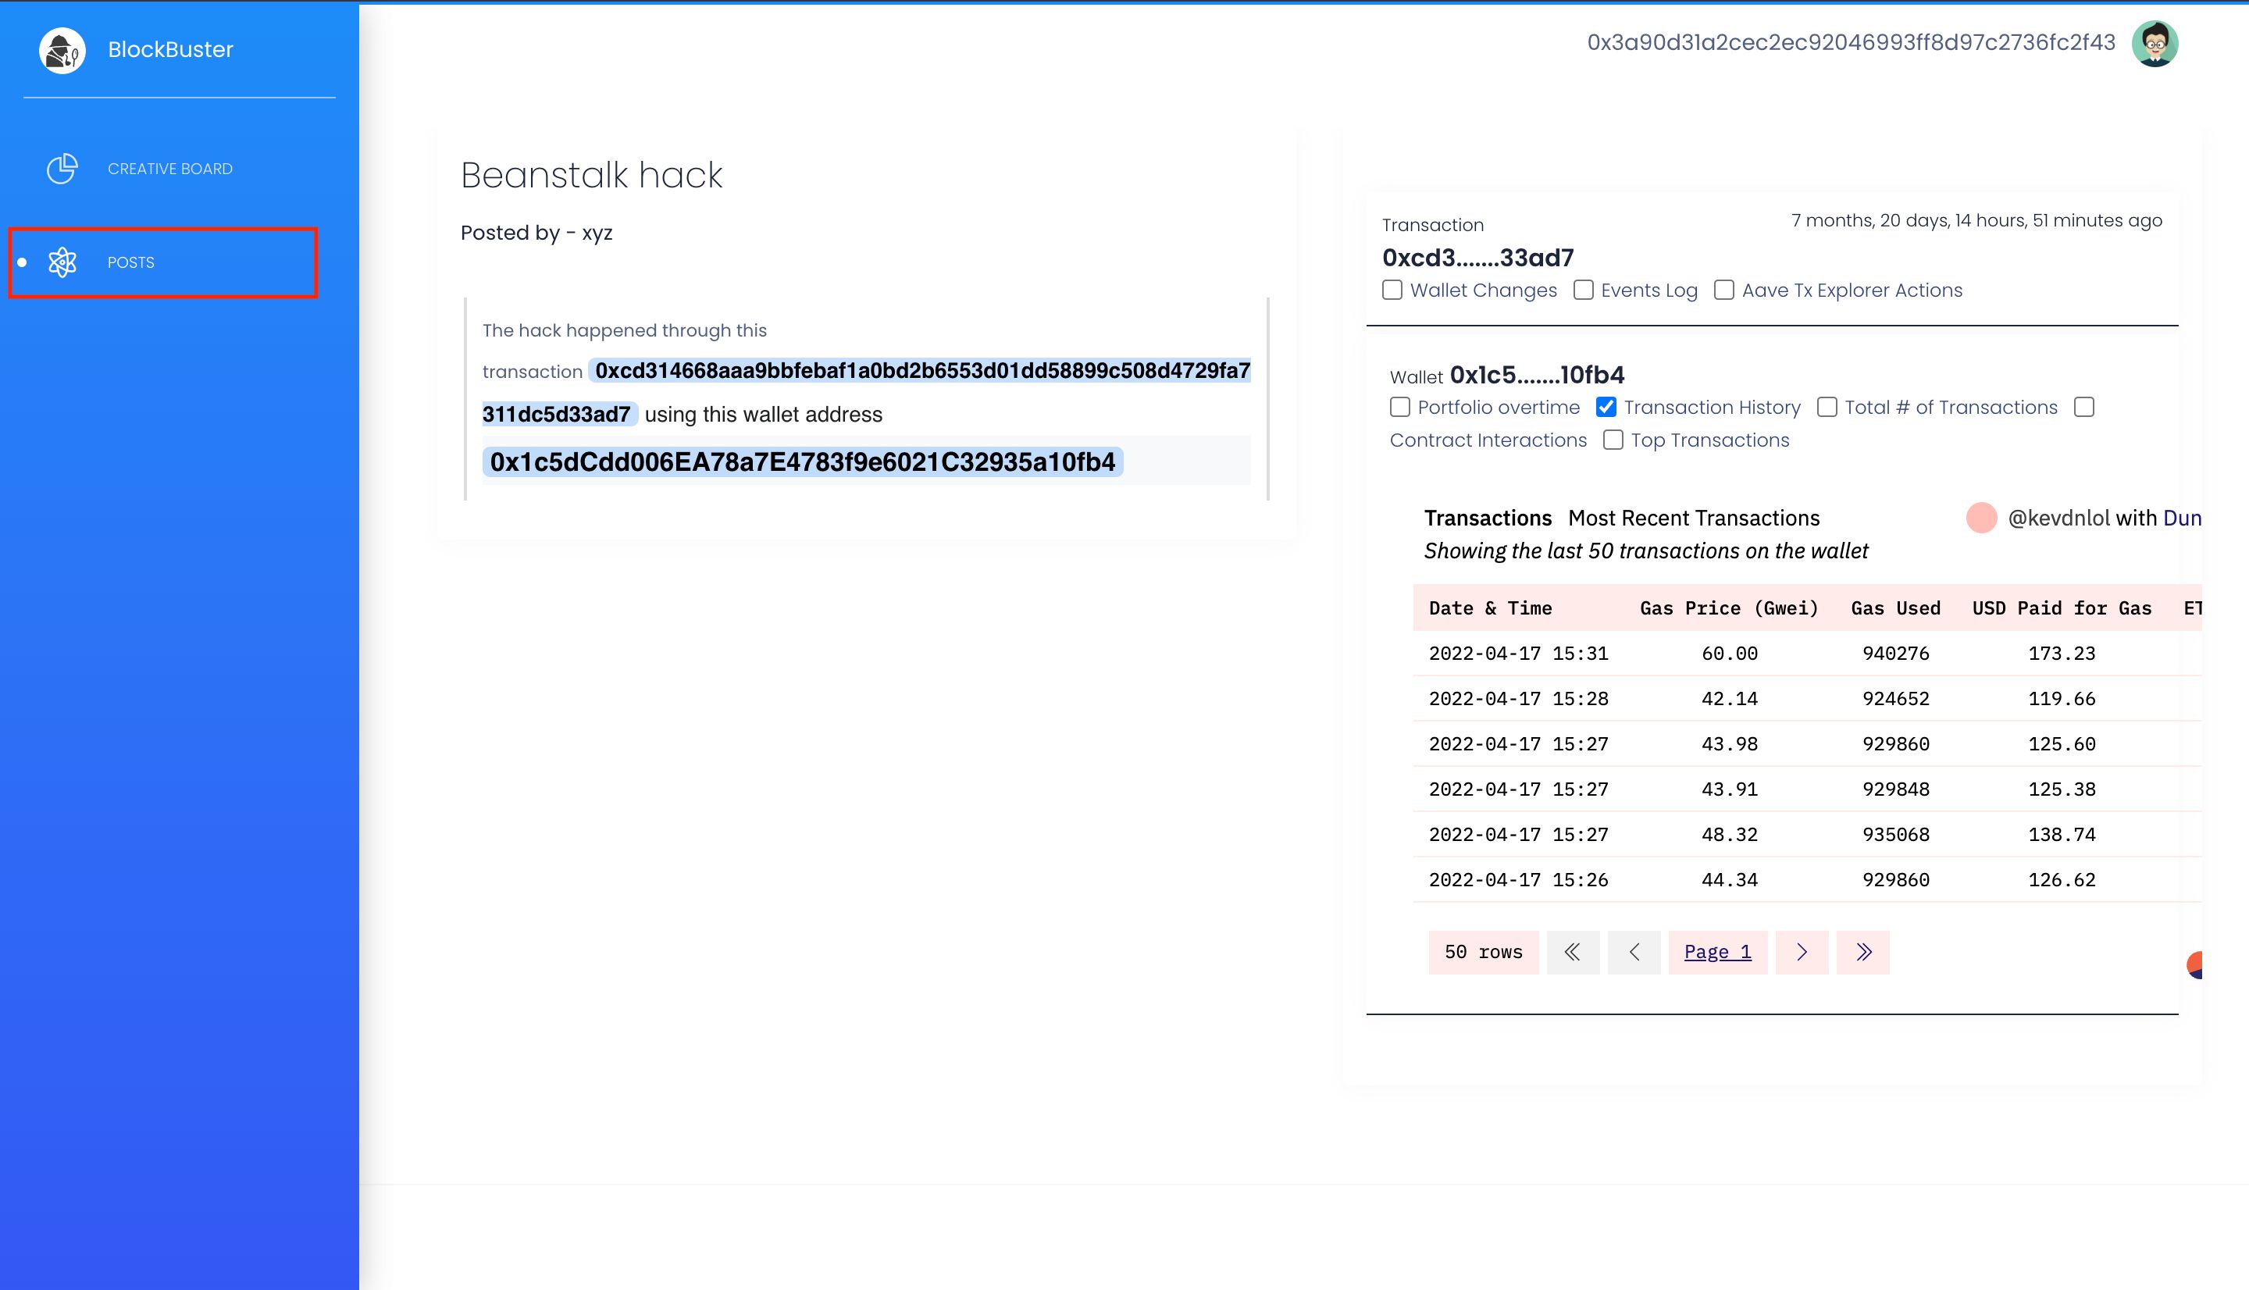Select the 2022-04-17 15:28 row date
Viewport: 2249px width, 1290px height.
[x=1518, y=699]
